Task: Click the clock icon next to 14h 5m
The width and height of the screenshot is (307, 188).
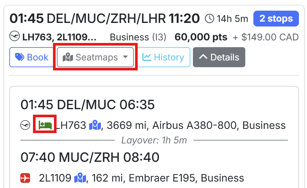Action: pos(209,19)
